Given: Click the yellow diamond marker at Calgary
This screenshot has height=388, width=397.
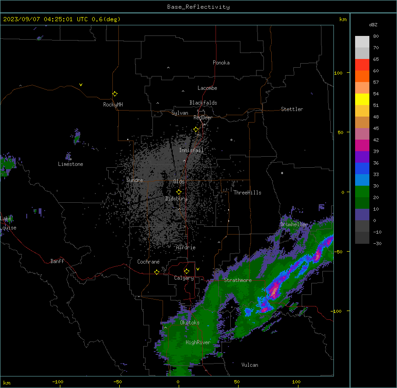Looking at the screenshot, I should point(187,271).
